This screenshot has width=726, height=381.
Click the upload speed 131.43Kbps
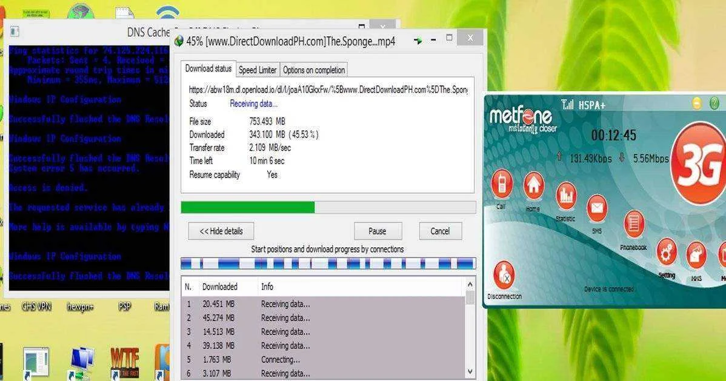(x=590, y=159)
